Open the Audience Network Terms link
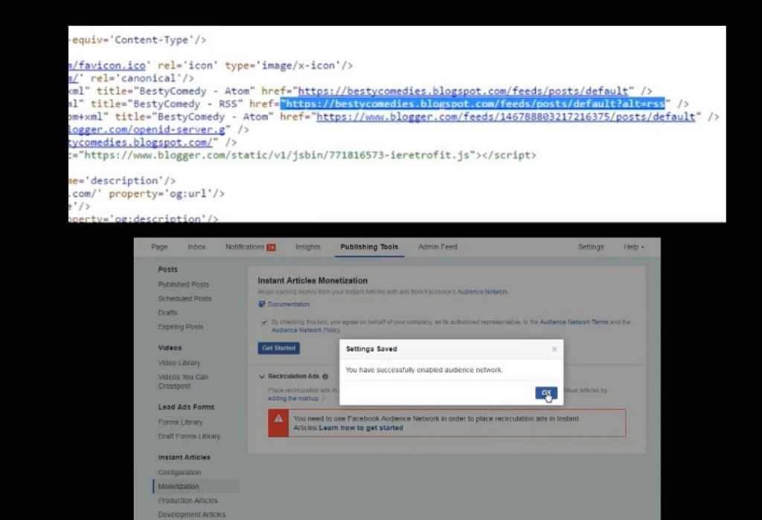The image size is (762, 520). click(x=574, y=322)
